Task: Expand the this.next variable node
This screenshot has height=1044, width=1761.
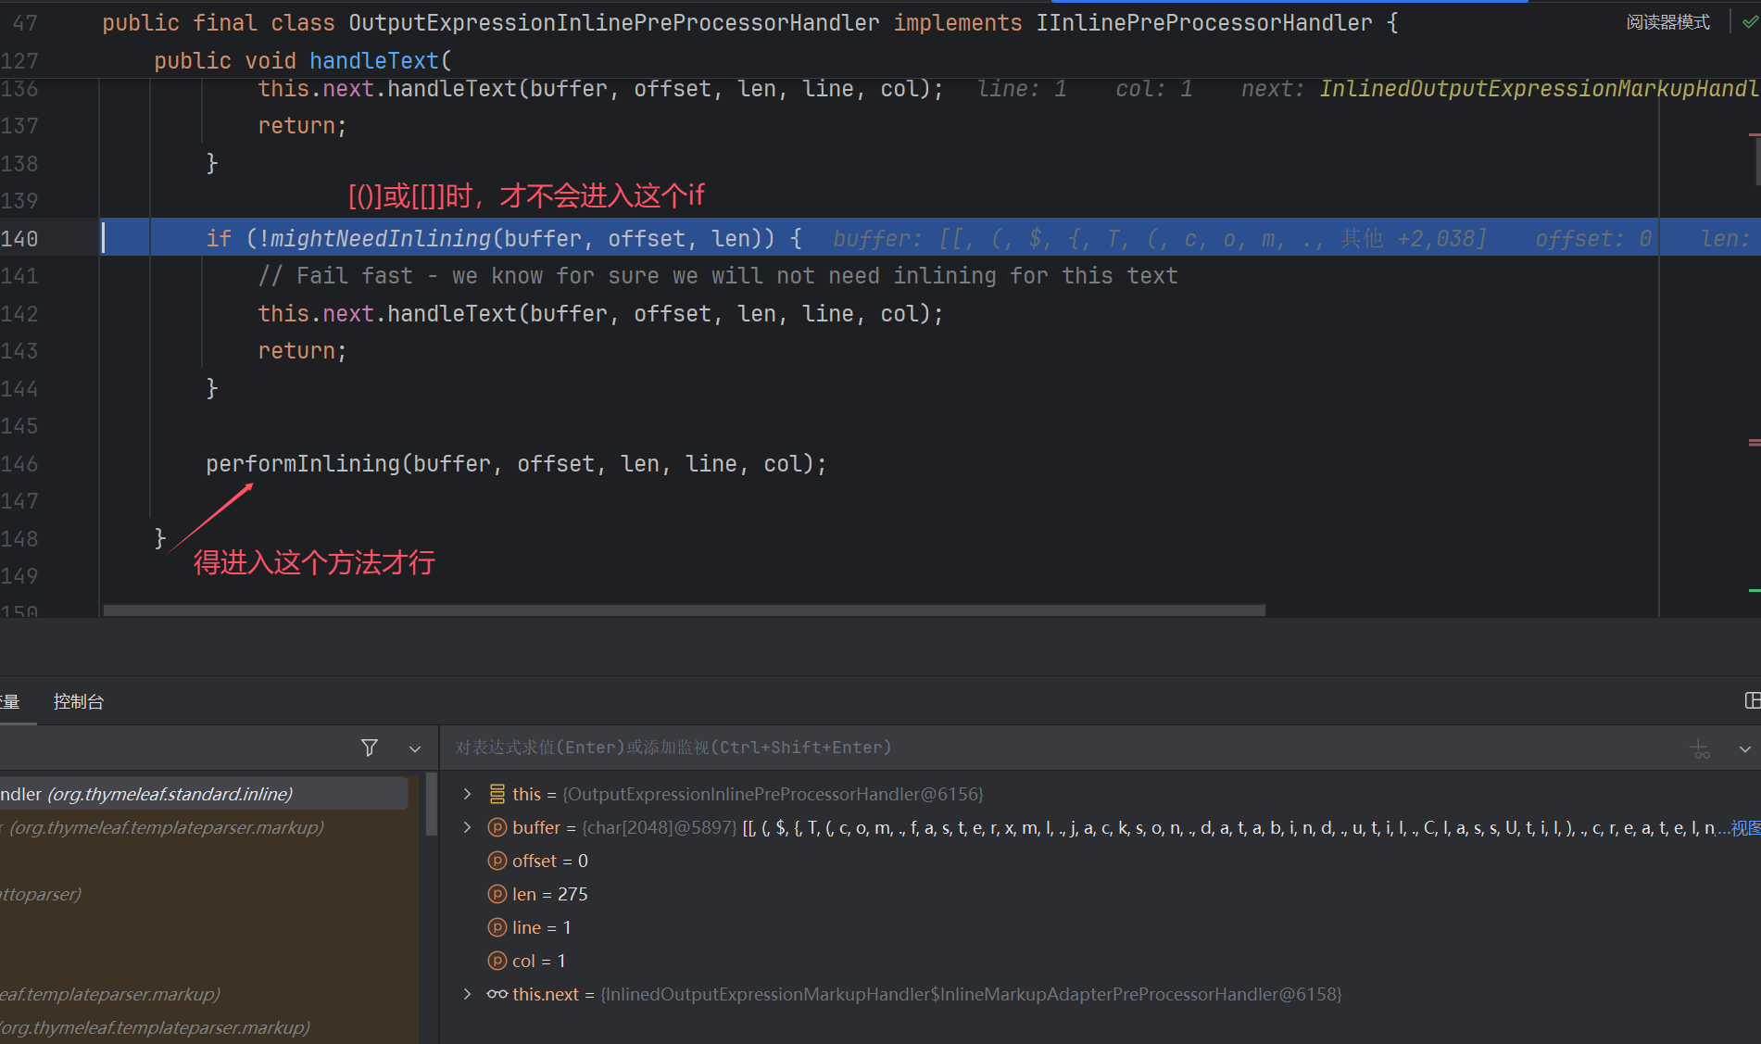Action: [x=468, y=994]
